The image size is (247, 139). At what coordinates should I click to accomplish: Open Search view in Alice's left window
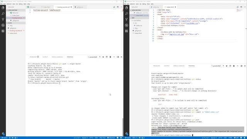[x=3, y=14]
